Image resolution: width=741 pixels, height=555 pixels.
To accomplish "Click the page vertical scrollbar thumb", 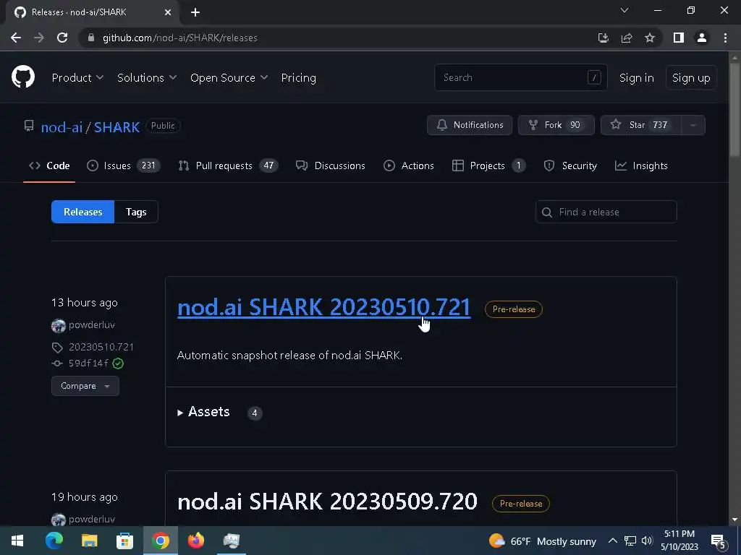I will pos(734,108).
